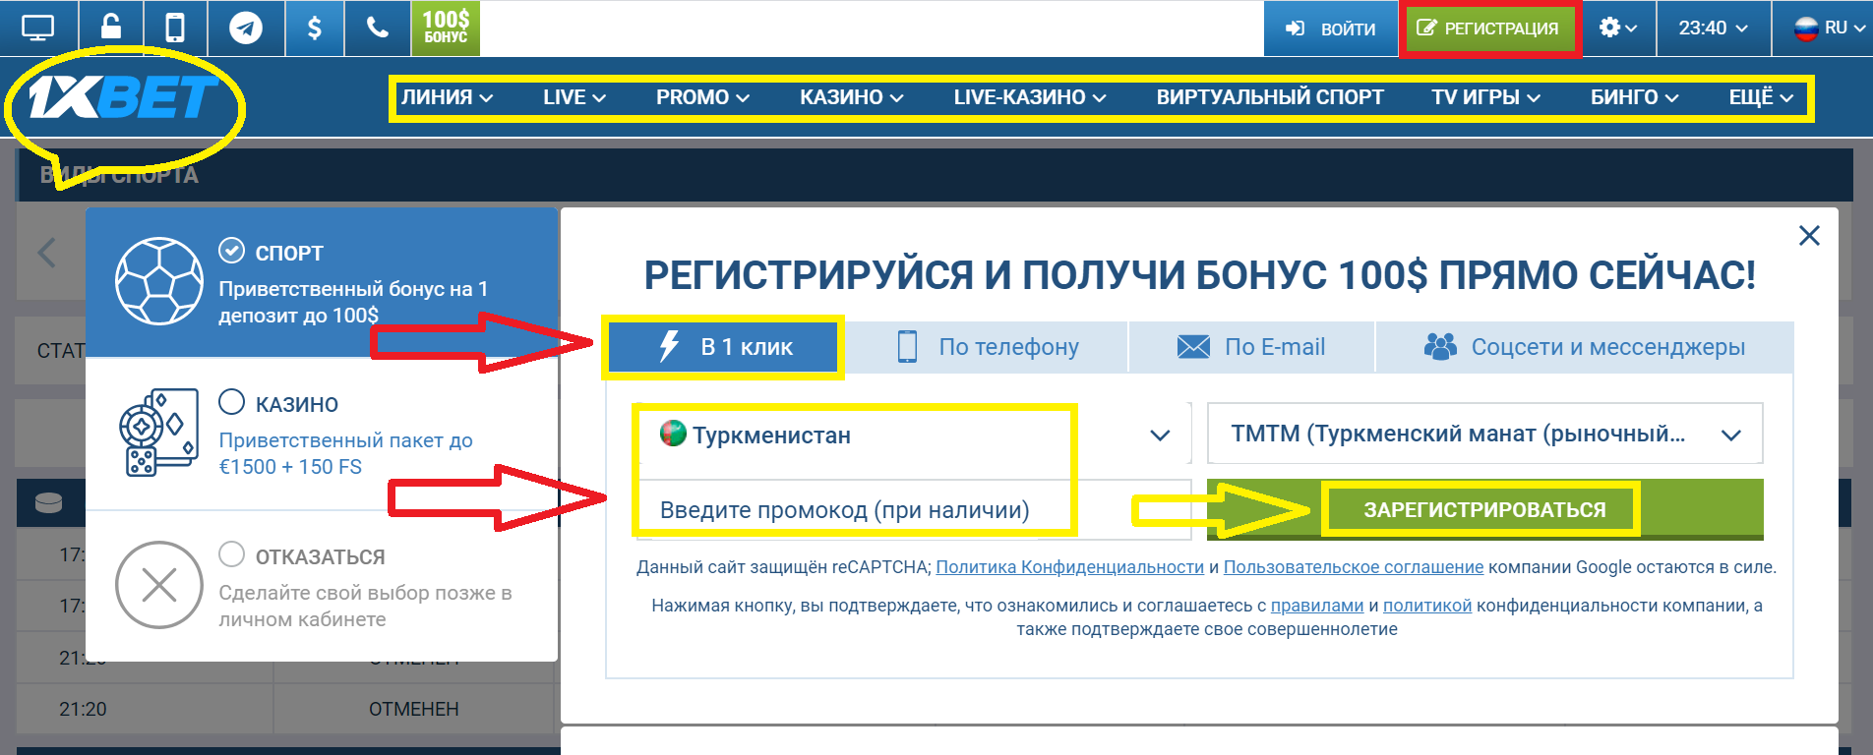Switch to the По E-mail tab

pos(1251,347)
